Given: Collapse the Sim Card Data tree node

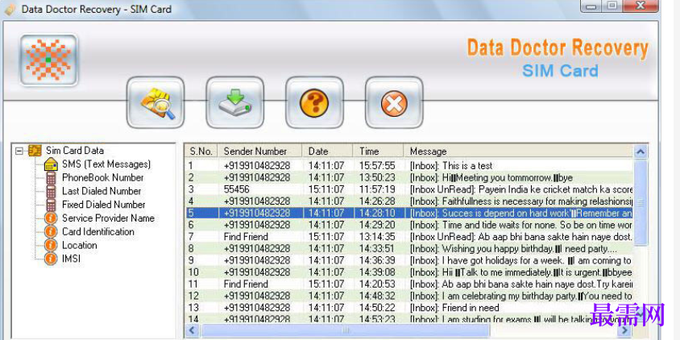Looking at the screenshot, I should click(x=19, y=151).
